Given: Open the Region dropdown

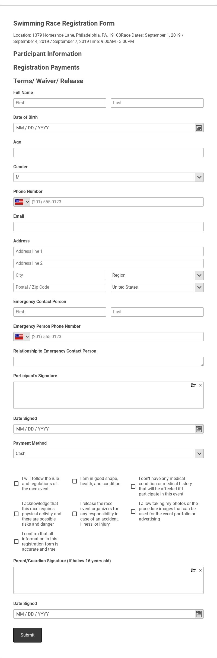Looking at the screenshot, I should pyautogui.click(x=157, y=275).
